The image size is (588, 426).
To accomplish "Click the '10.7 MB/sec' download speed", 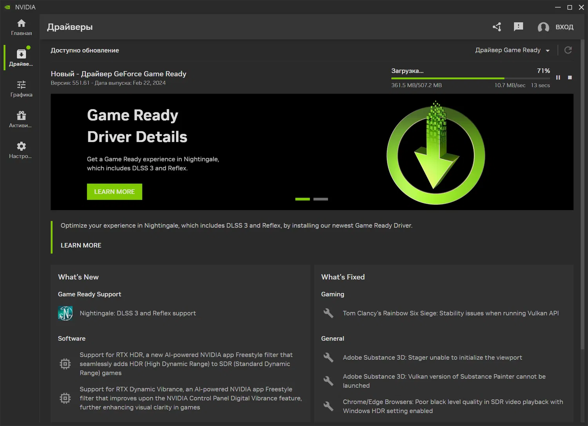I will coord(510,85).
